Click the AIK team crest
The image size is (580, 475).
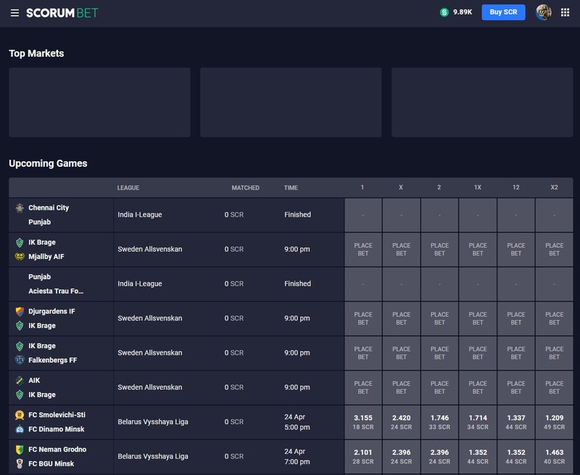coord(20,380)
